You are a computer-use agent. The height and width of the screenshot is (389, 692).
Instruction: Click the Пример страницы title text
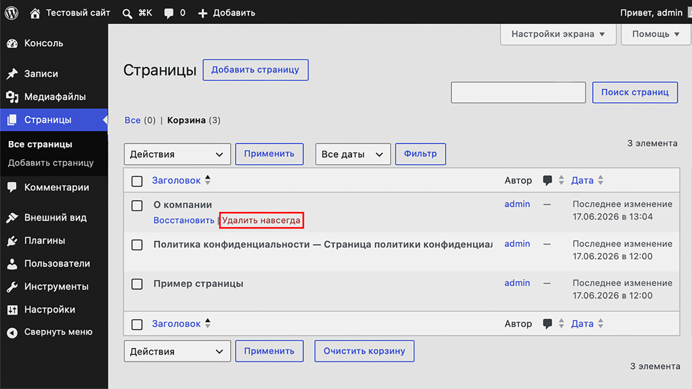[198, 284]
